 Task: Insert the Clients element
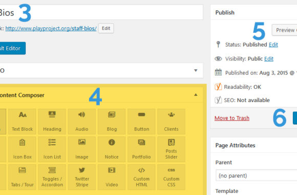click(171, 122)
